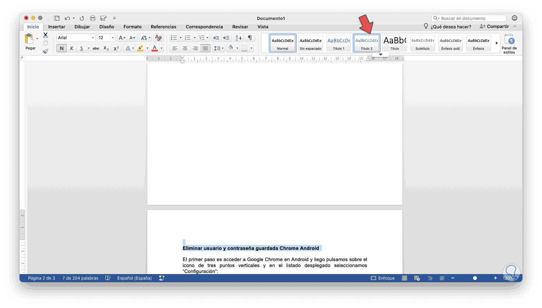
Task: Click the Compartir button
Action: pos(494,27)
